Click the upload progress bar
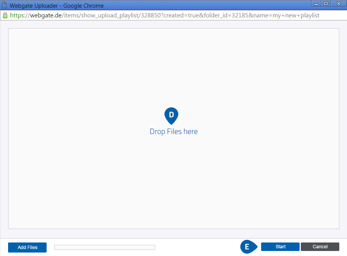This screenshot has width=347, height=256. (x=105, y=248)
